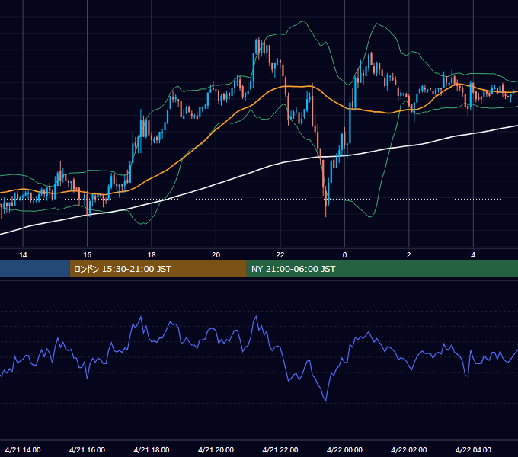Click the 2 hour axis label
The image size is (518, 457).
[x=408, y=255]
